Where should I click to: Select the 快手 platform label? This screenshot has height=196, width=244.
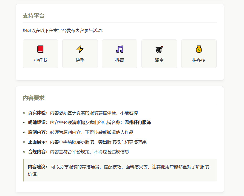tap(80, 60)
